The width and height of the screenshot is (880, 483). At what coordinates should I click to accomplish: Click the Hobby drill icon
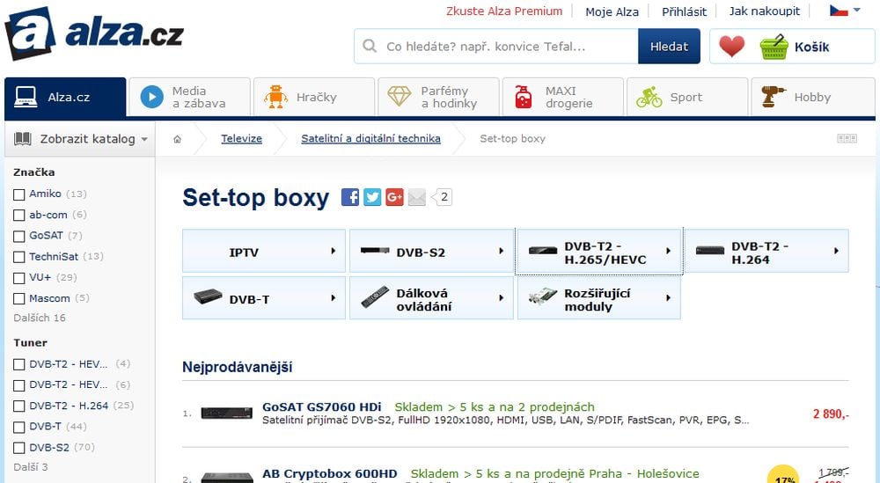pyautogui.click(x=774, y=97)
